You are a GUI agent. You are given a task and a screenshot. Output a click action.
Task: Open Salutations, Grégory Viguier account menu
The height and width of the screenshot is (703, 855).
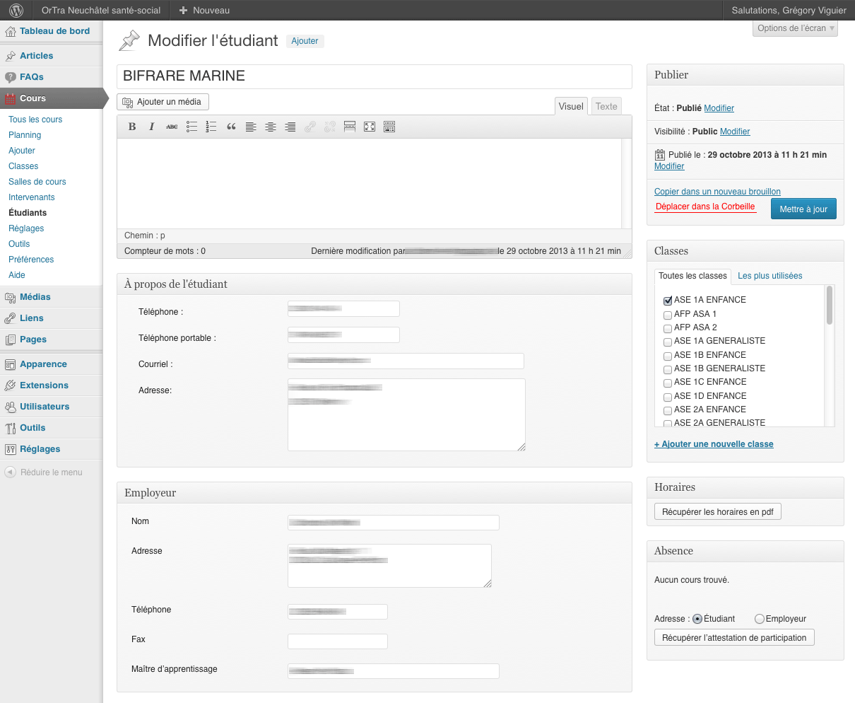pos(789,10)
